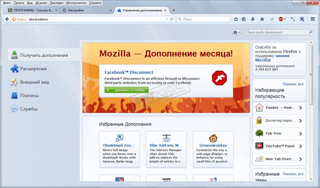Screen dimensions: 320x188
Task: Expand the Yandex Home entry chevron
Action: coord(301,108)
